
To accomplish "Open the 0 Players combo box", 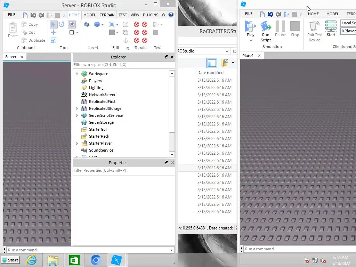I will click(x=348, y=31).
